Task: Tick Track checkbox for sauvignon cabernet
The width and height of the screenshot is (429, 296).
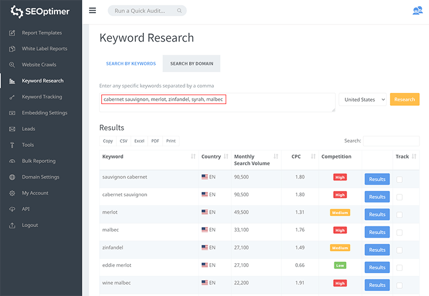Action: tap(399, 179)
